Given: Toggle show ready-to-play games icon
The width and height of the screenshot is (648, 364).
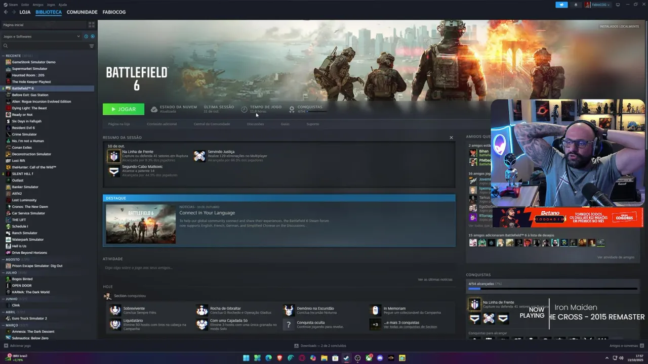Looking at the screenshot, I should [93, 36].
